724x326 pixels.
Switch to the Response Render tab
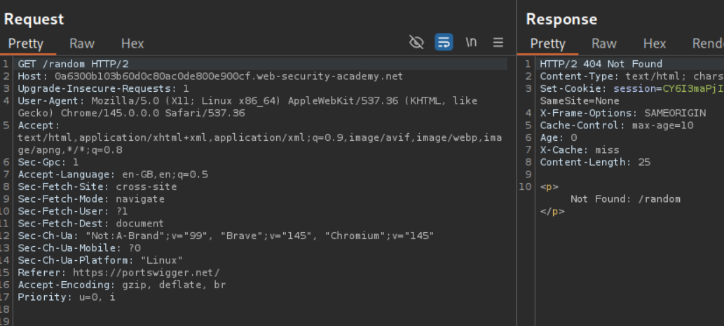[706, 43]
